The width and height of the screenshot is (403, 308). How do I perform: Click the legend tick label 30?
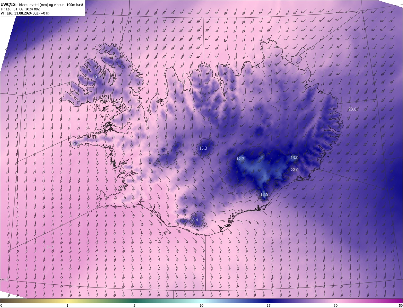click(336, 305)
